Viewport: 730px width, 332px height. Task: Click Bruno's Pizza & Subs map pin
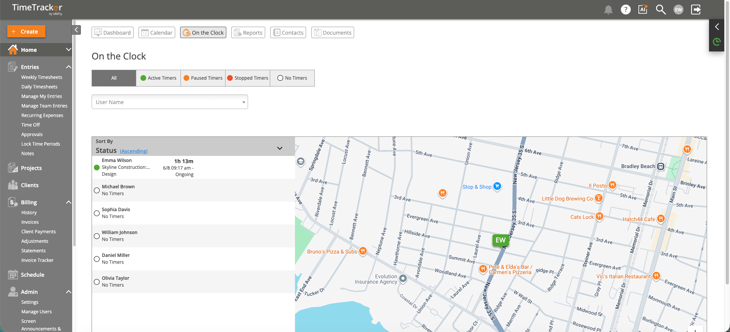tap(363, 251)
